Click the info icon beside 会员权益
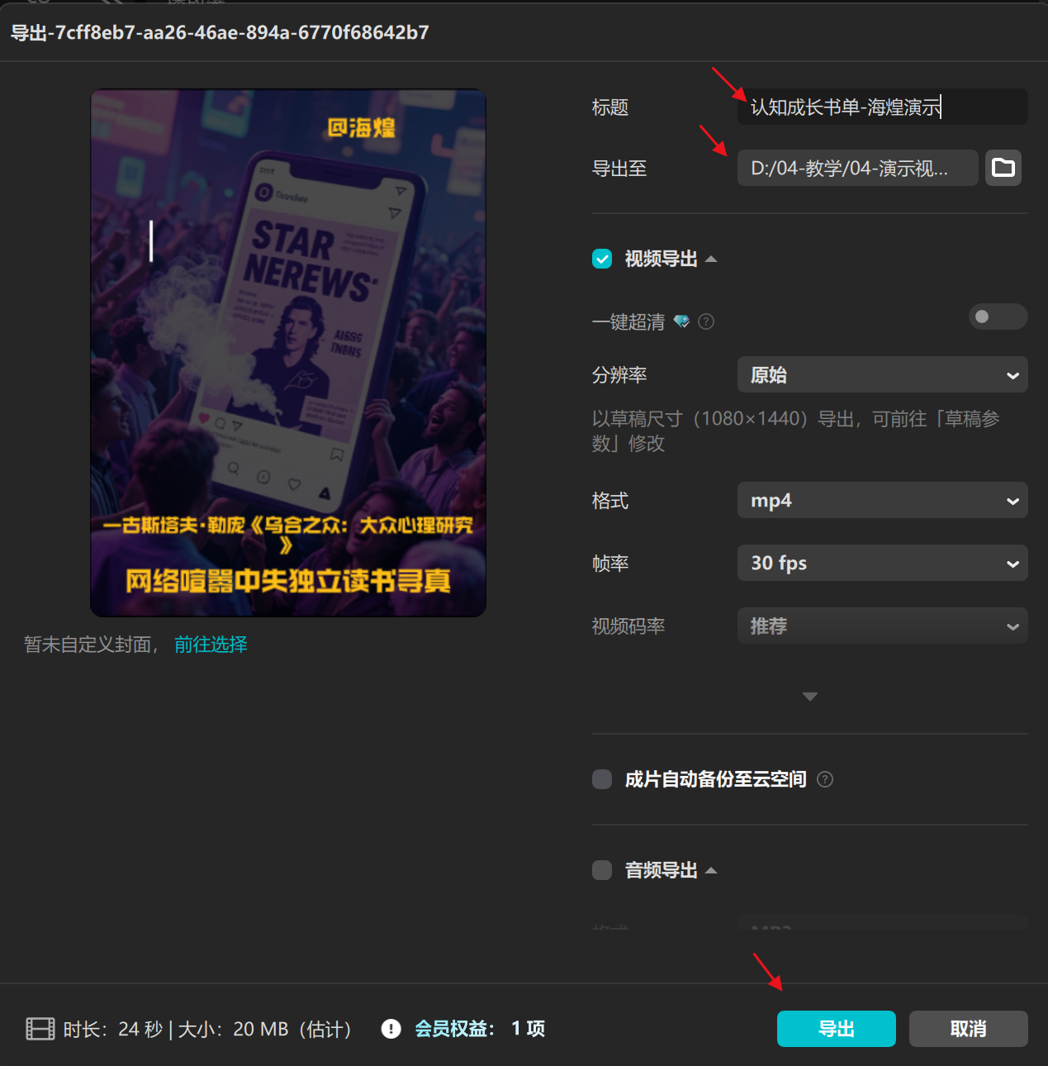 coord(391,1029)
